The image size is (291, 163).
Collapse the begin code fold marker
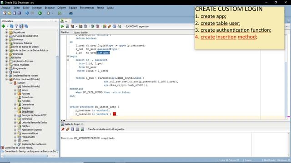point(68,56)
